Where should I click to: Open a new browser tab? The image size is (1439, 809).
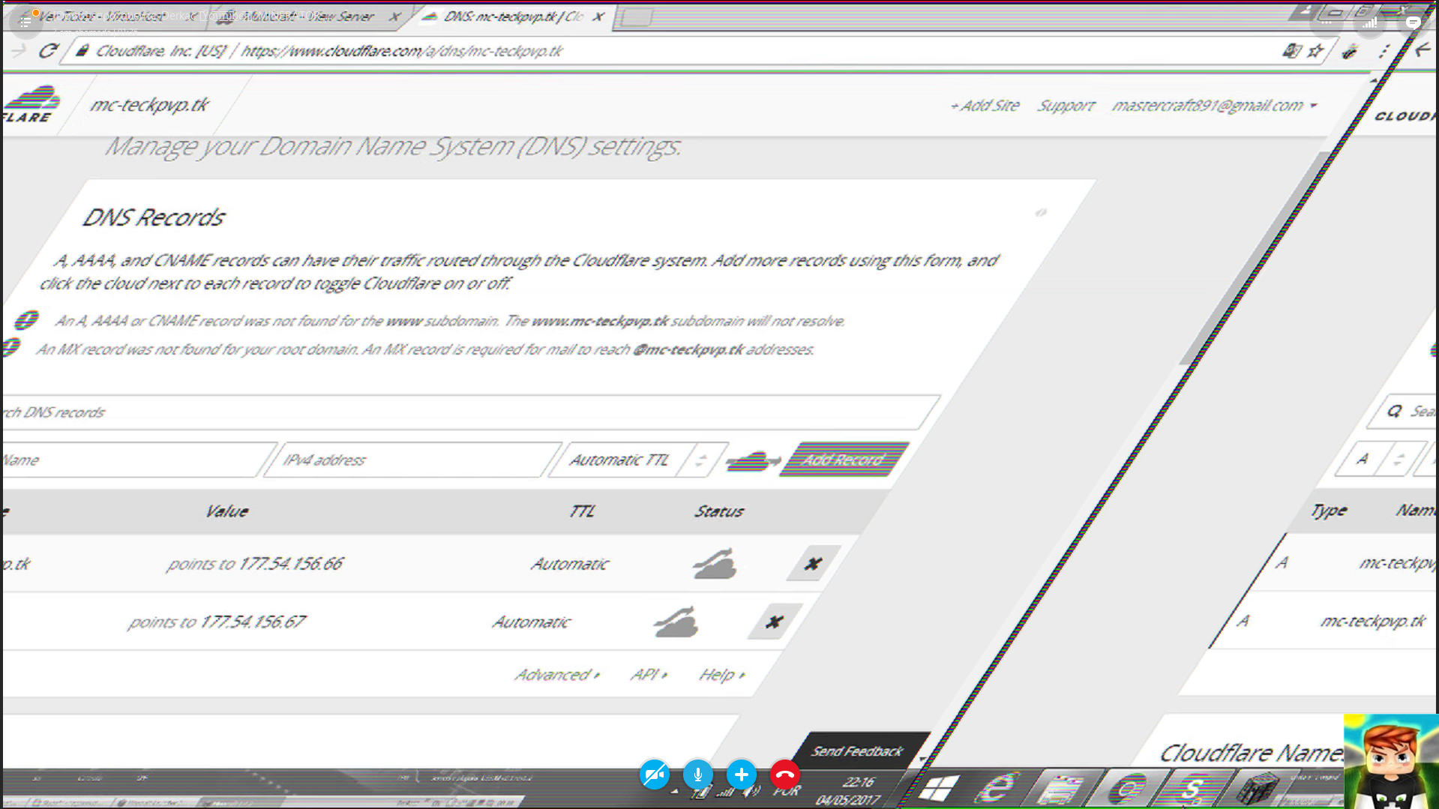click(x=636, y=17)
